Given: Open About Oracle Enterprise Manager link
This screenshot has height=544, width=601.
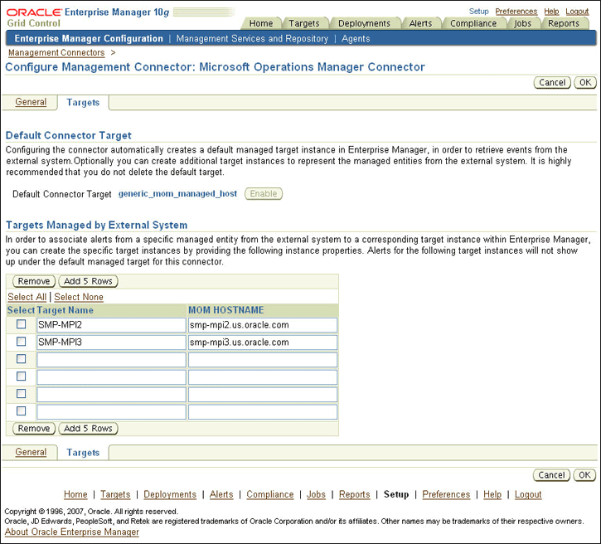Looking at the screenshot, I should (72, 532).
